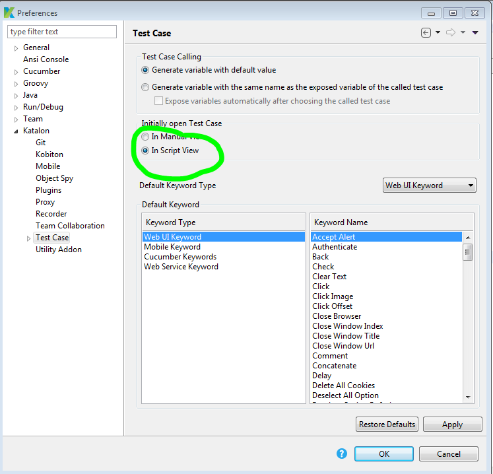
Task: Select Generate variable with default value
Action: [145, 70]
